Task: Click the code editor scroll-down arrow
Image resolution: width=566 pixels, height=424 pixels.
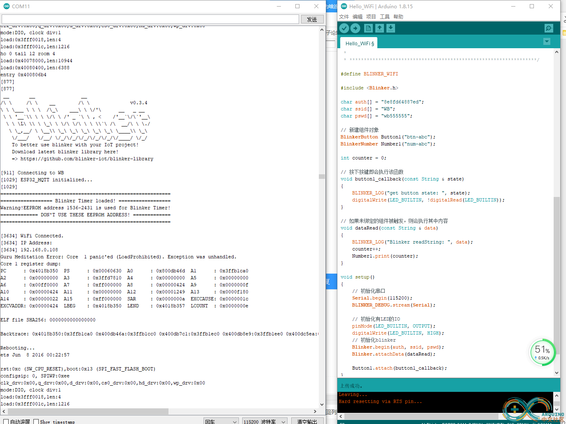Action: 557,373
